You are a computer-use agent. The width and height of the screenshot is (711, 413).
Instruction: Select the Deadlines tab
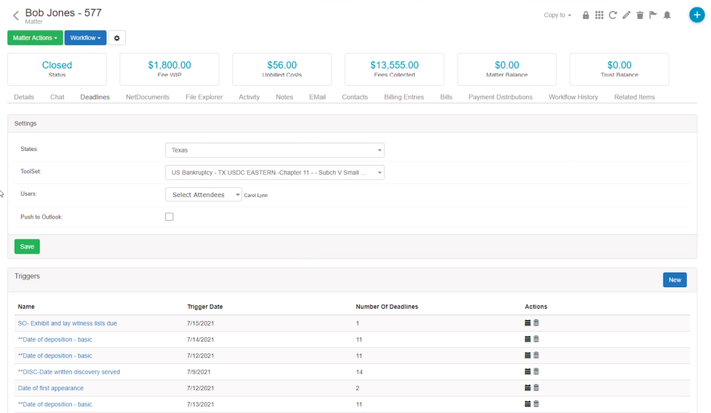tap(95, 97)
